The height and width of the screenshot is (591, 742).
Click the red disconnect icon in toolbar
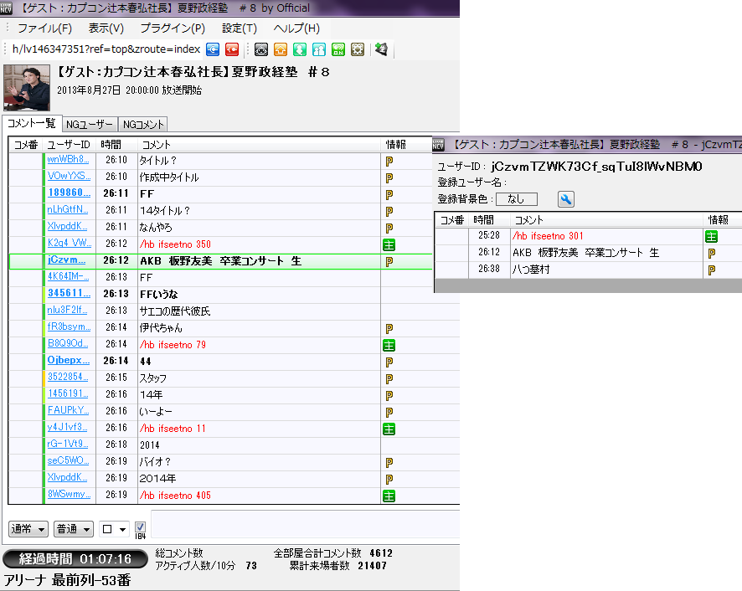(232, 49)
